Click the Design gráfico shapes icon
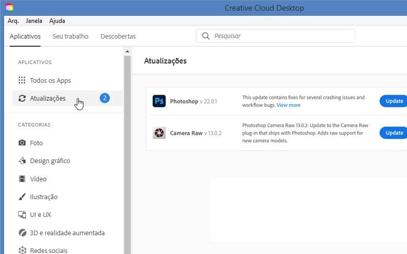Image resolution: width=407 pixels, height=254 pixels. pyautogui.click(x=22, y=161)
